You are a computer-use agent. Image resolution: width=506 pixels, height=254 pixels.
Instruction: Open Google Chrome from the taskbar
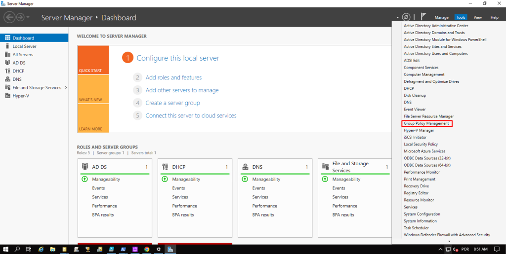click(x=147, y=249)
